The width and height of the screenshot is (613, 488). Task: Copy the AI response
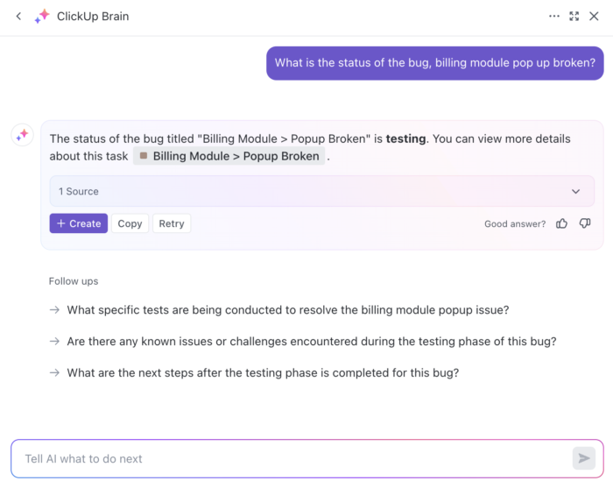(x=130, y=223)
